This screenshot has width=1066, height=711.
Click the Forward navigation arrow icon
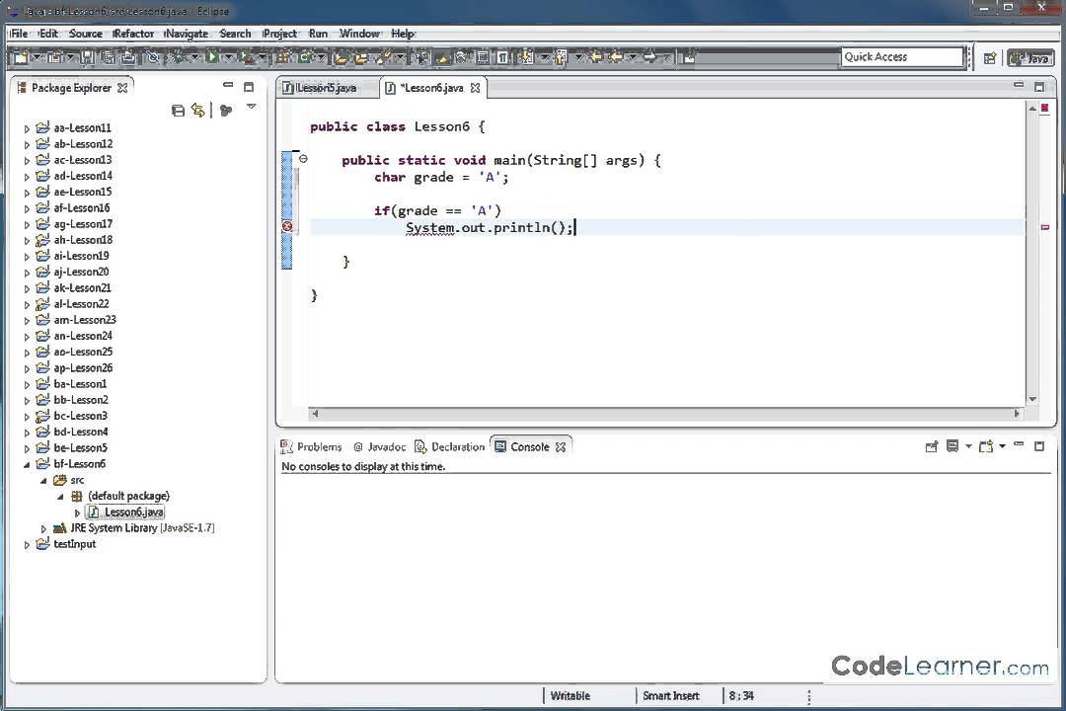649,58
